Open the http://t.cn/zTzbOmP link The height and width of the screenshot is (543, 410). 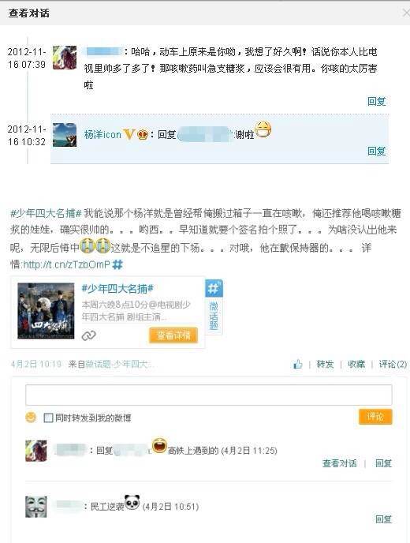[x=66, y=265]
